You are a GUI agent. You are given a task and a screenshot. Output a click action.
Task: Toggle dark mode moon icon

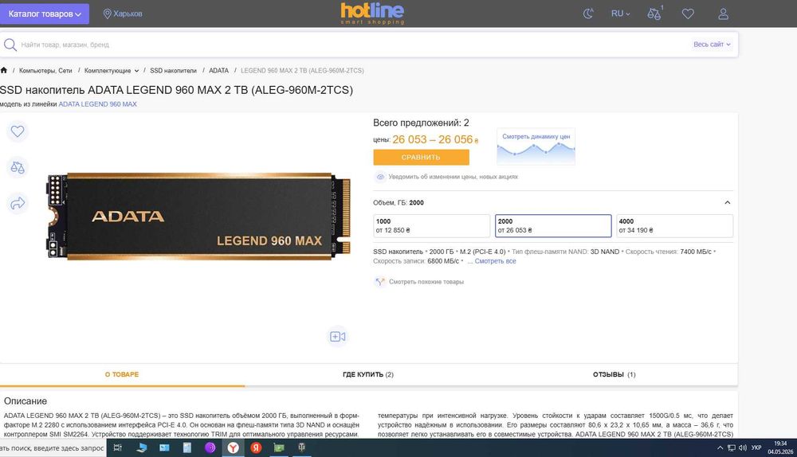[588, 14]
